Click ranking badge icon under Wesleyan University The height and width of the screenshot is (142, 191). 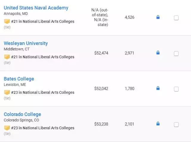(7, 57)
